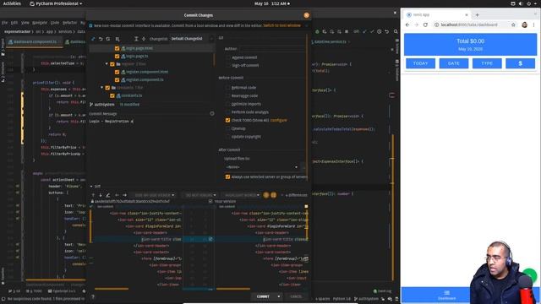541x304 pixels.
Task: Go to next difference arrow in diff toolbar
Action: [101, 195]
